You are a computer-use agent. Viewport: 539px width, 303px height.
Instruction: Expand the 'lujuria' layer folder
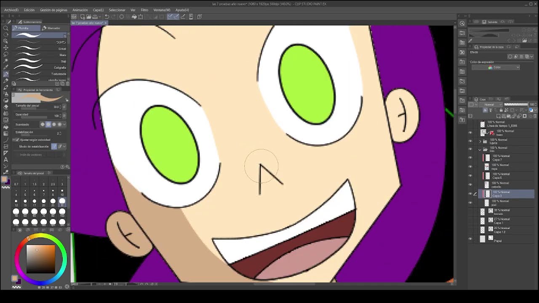coord(480,141)
